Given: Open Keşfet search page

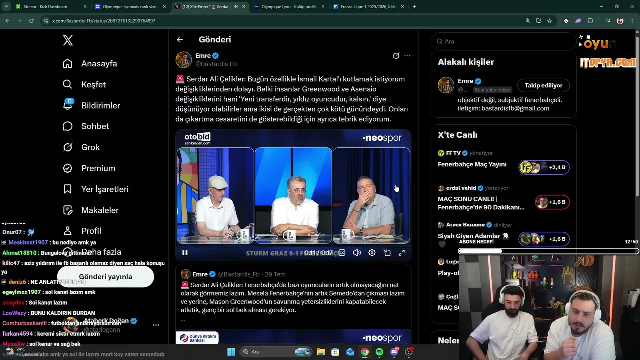Looking at the screenshot, I should pyautogui.click(x=84, y=85).
